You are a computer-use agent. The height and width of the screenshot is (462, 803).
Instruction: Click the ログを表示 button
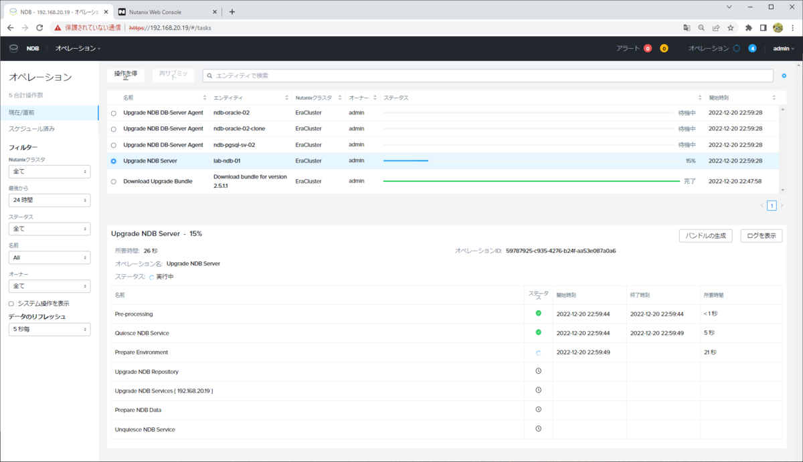(x=762, y=235)
